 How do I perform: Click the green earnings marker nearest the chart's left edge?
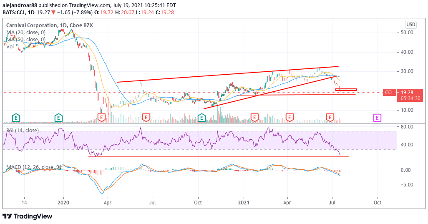point(16,118)
